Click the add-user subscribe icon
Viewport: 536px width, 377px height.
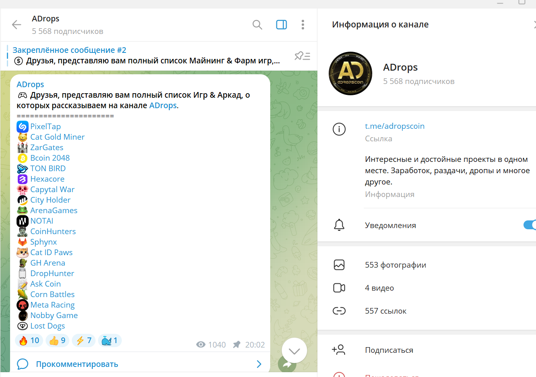[338, 350]
